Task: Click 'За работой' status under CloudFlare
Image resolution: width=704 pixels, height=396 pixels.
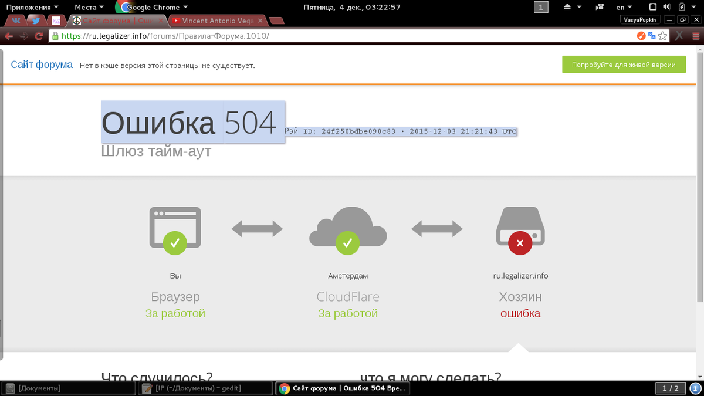Action: pyautogui.click(x=348, y=313)
